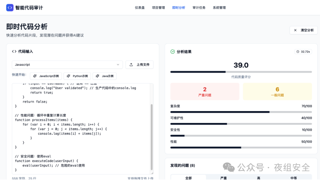This screenshot has height=180, width=320.
Task: Click the upload arrow icon
Action: [131, 65]
